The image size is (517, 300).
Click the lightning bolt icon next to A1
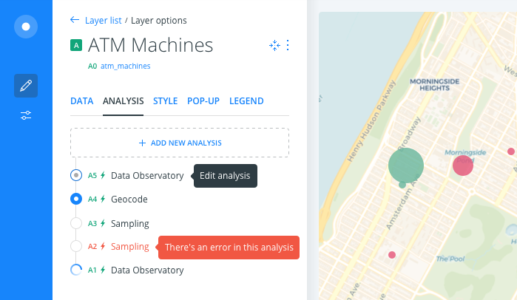click(x=103, y=270)
